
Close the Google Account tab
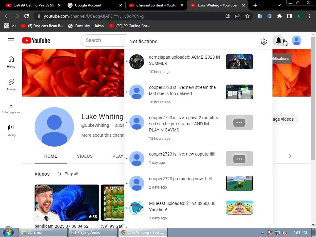coord(121,5)
